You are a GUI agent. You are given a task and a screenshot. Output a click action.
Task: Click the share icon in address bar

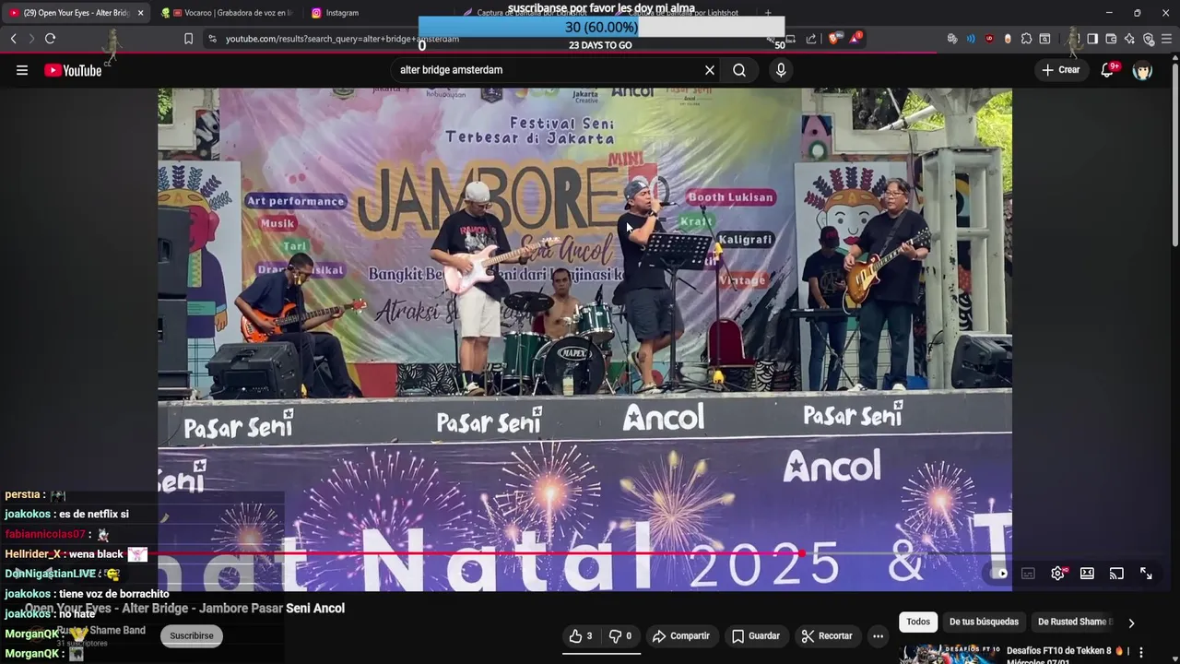[811, 39]
